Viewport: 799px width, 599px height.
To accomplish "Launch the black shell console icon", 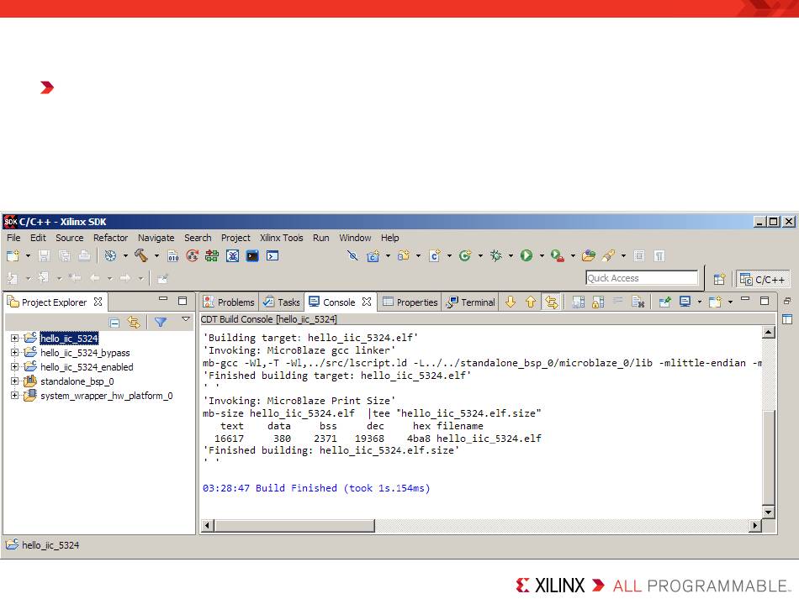I will pos(252,256).
